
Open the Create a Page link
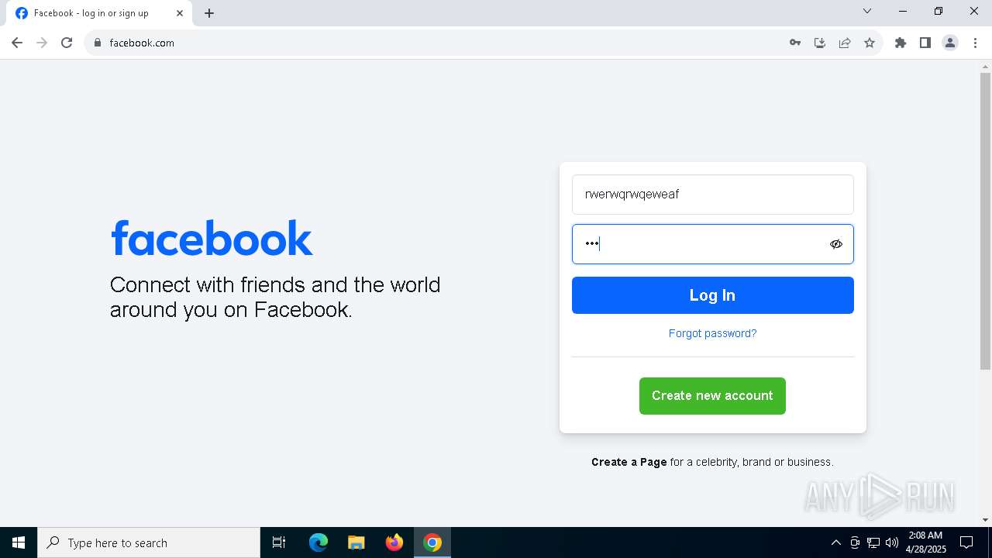[x=629, y=462]
